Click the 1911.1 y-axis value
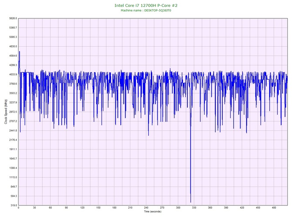This screenshot has height=219, width=292. pos(13,149)
